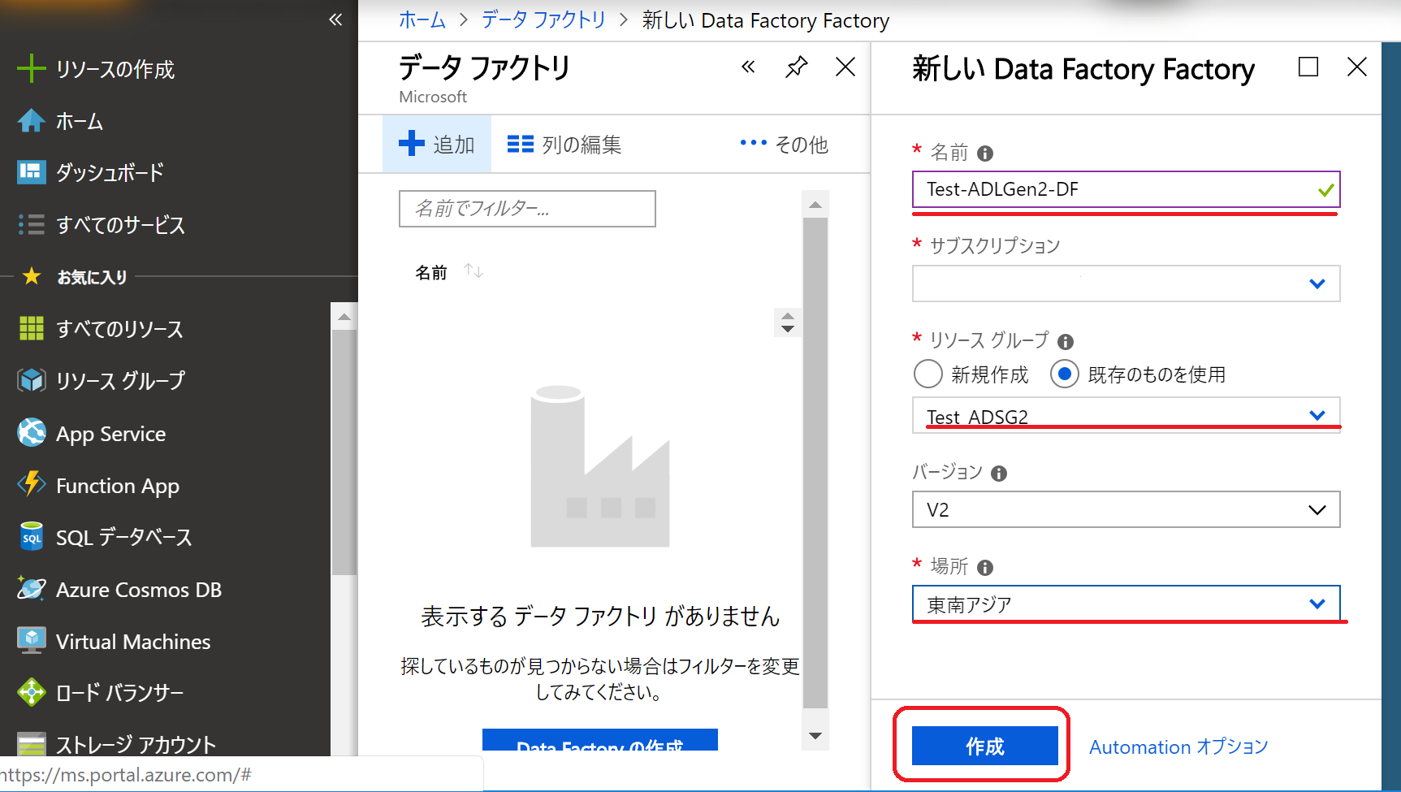
Task: Click the Azure Cosmos DB globe icon
Action: [31, 589]
